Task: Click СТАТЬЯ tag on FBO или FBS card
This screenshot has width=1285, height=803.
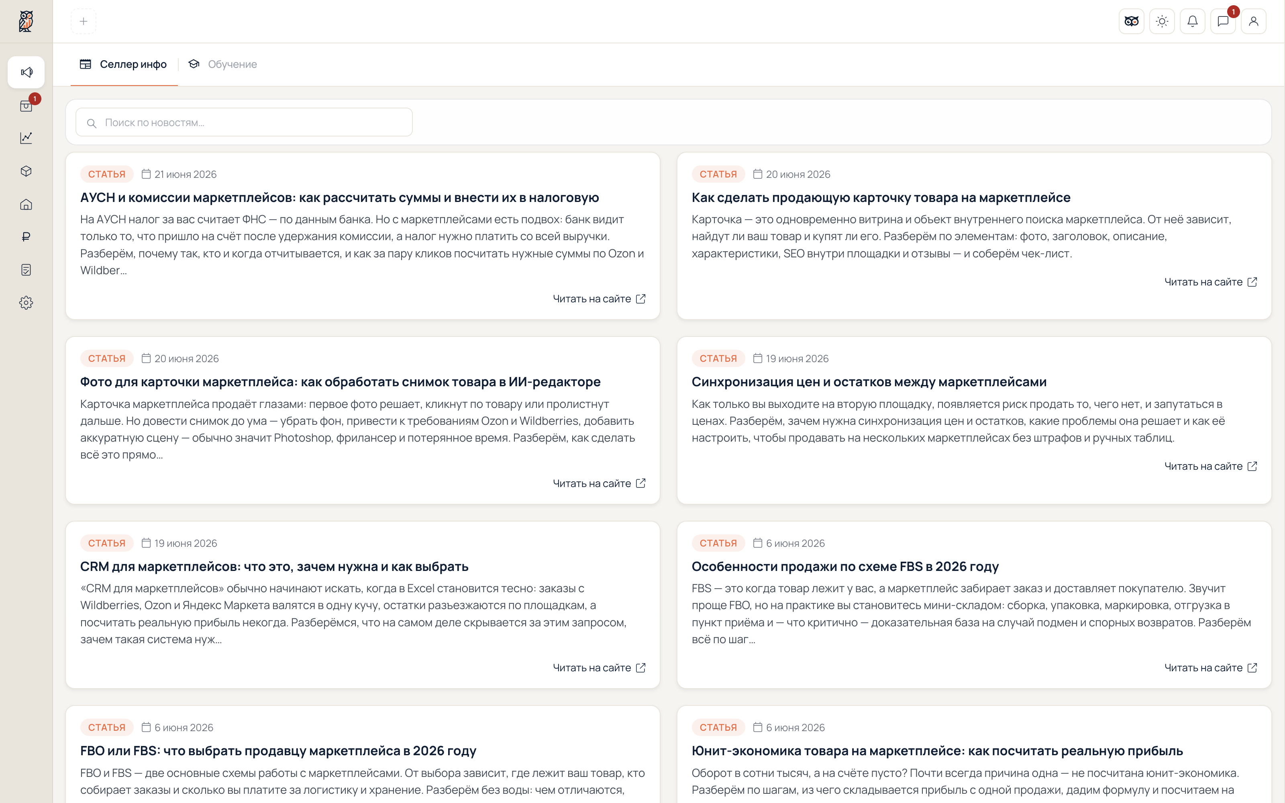Action: pyautogui.click(x=107, y=727)
